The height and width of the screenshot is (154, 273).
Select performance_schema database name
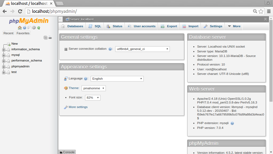[x=27, y=60]
